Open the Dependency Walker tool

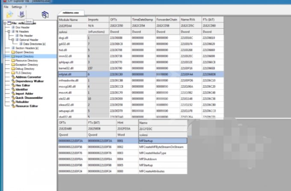pyautogui.click(x=30, y=81)
